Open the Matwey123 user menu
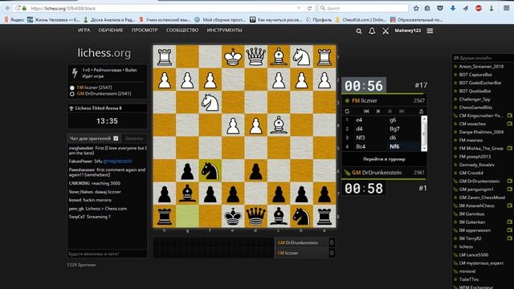Viewport: 514px width, 289px height. click(407, 31)
